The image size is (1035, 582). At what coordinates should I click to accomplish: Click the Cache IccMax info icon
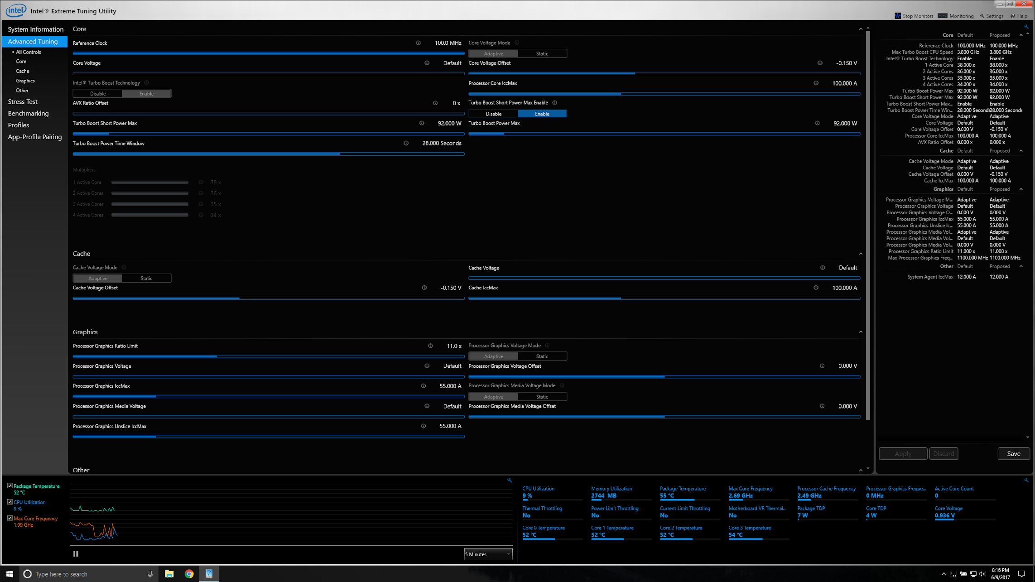tap(816, 288)
